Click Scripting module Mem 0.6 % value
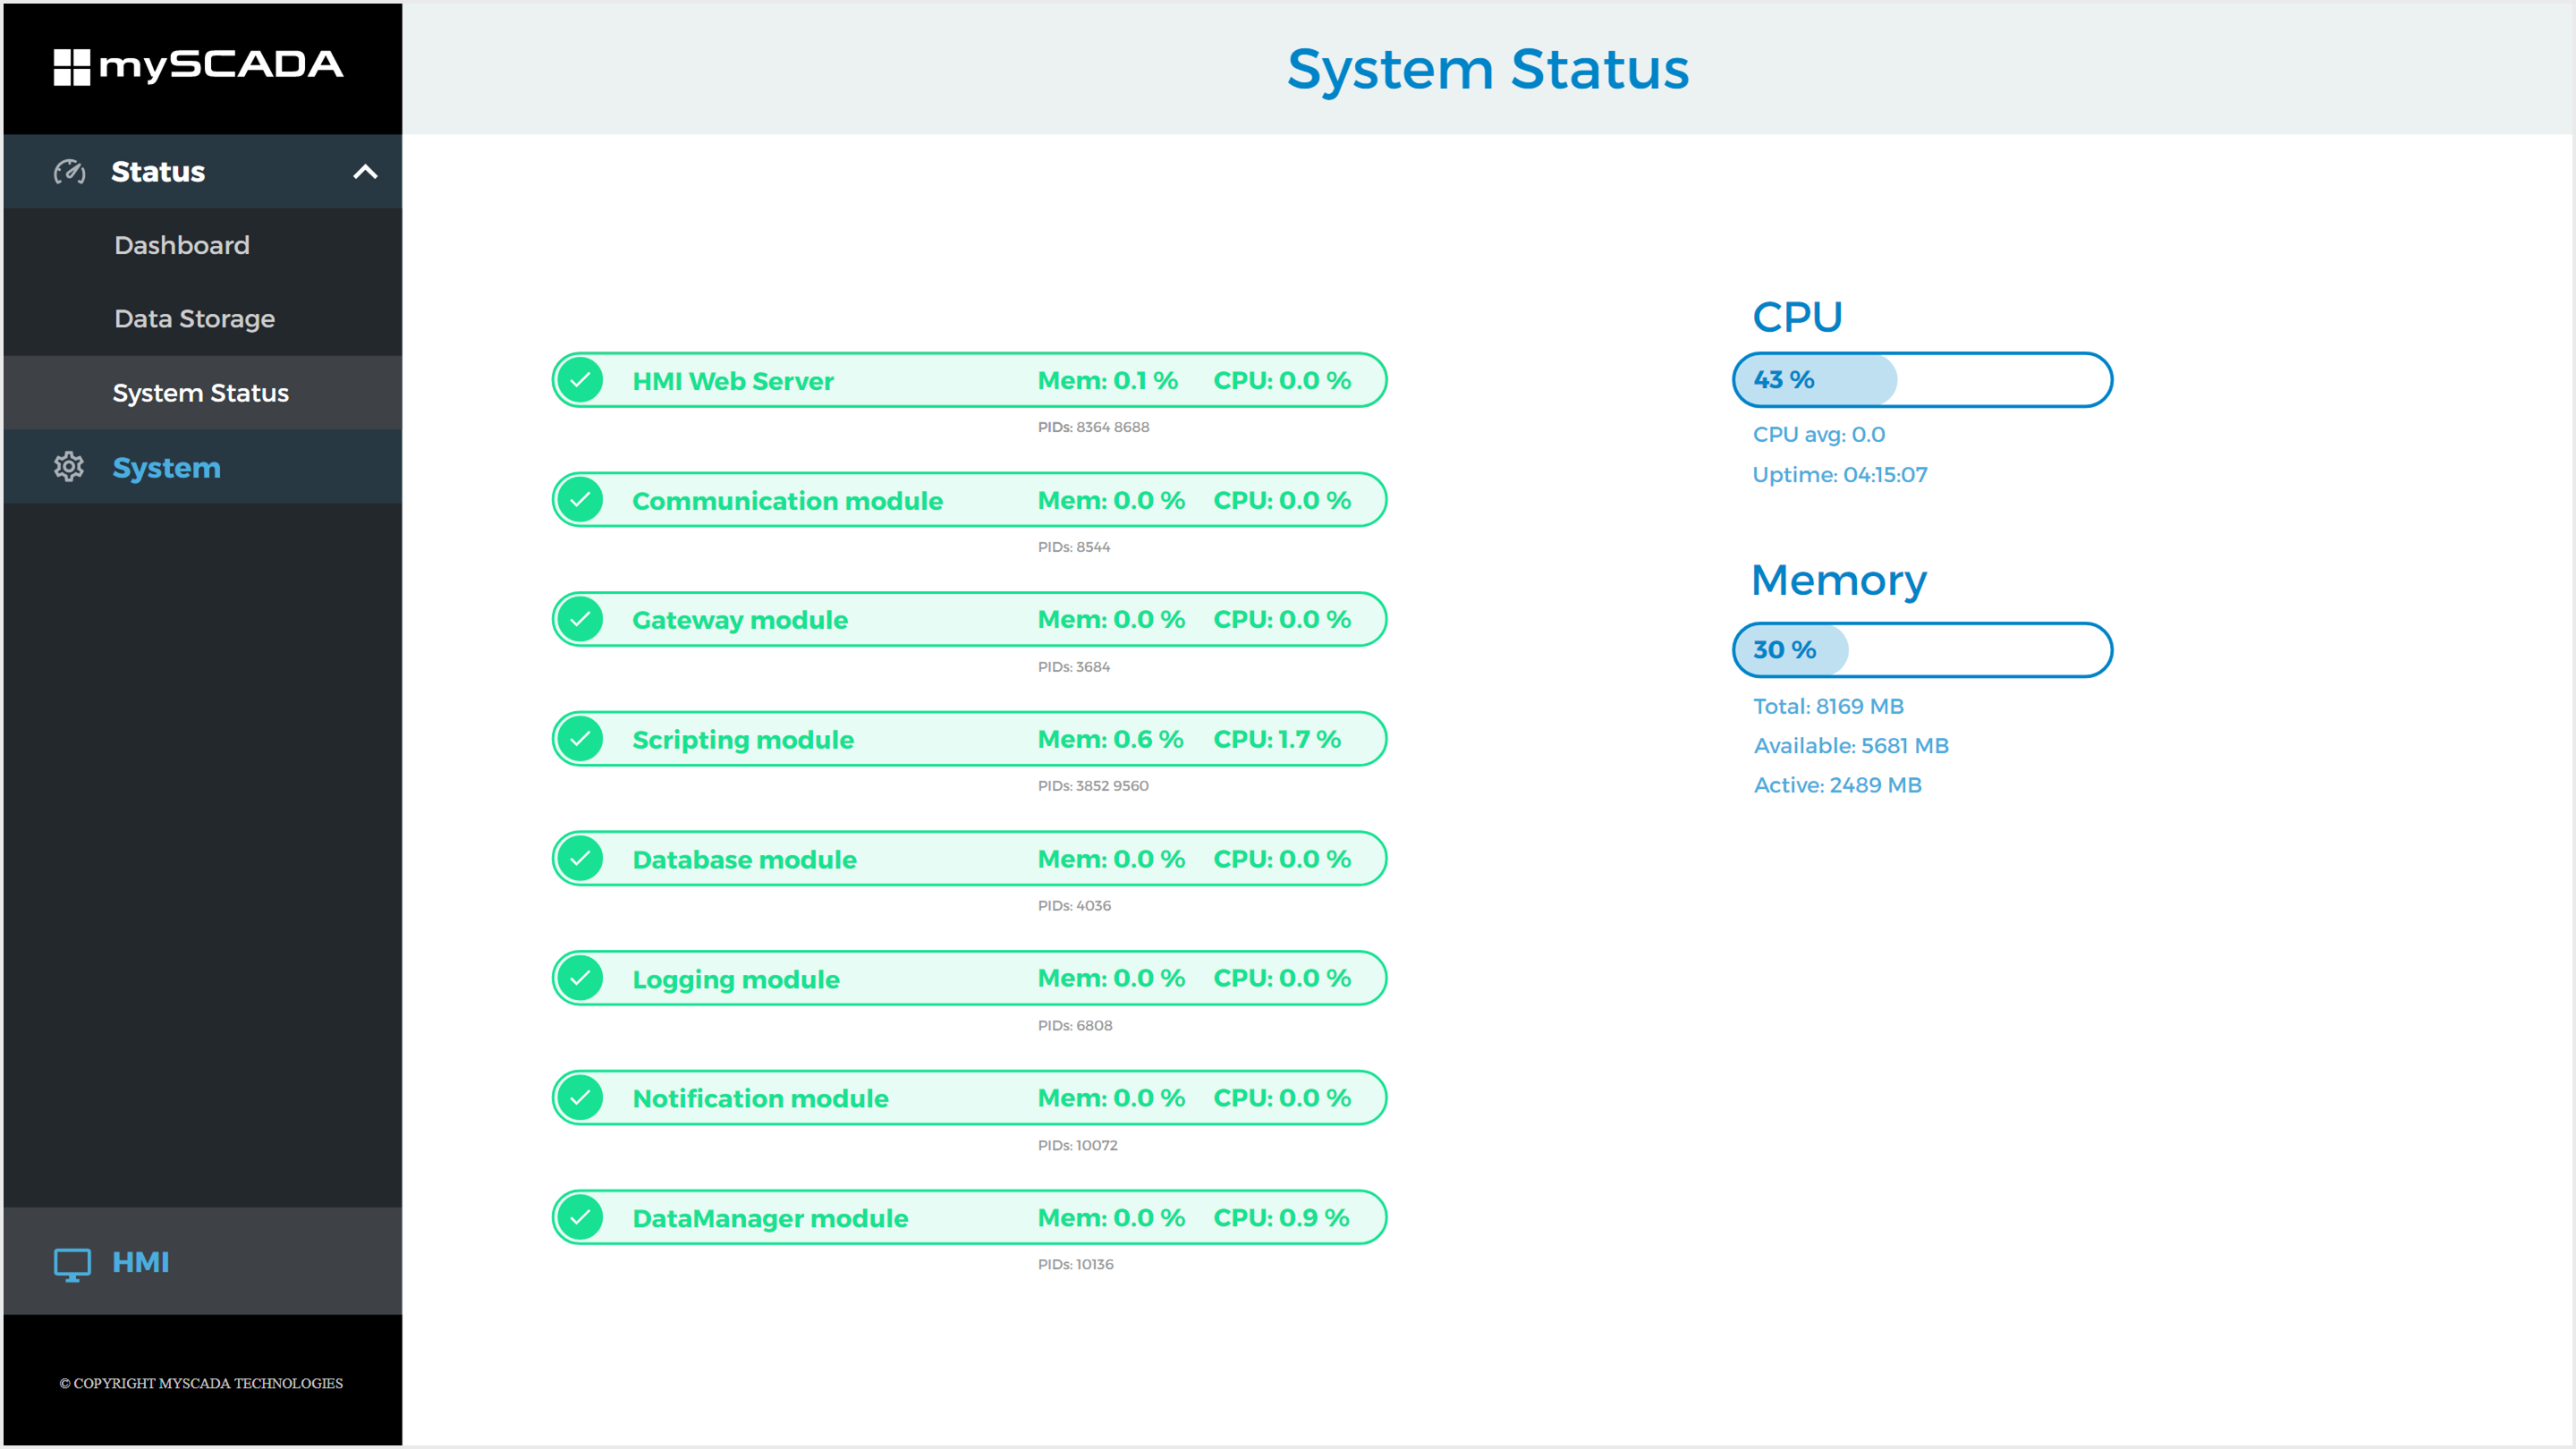 (x=1110, y=740)
